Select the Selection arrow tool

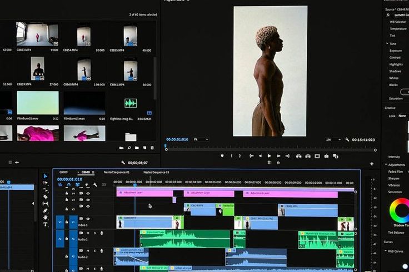tap(45, 176)
